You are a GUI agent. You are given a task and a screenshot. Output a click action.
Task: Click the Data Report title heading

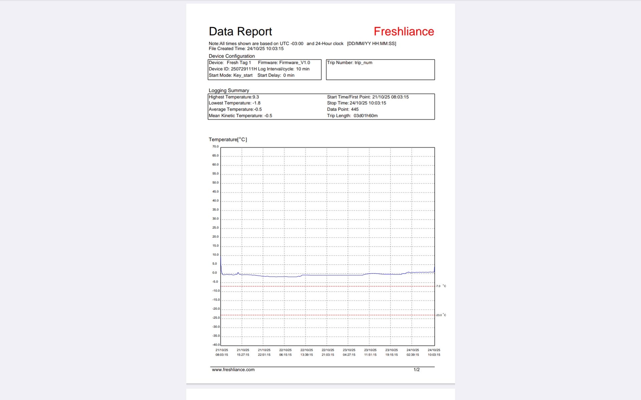click(240, 32)
